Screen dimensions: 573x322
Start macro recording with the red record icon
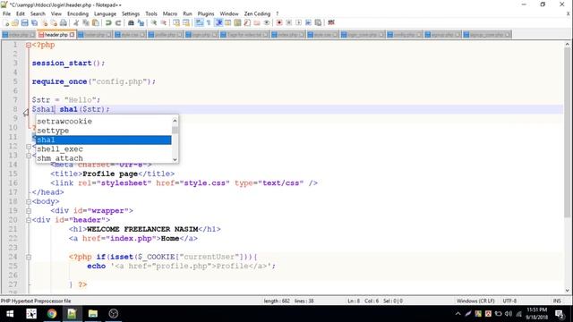(x=279, y=22)
